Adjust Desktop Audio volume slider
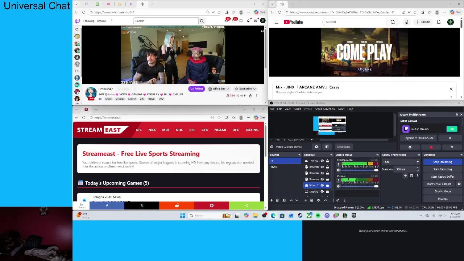Screen dimensions: 464x261 [359, 170]
